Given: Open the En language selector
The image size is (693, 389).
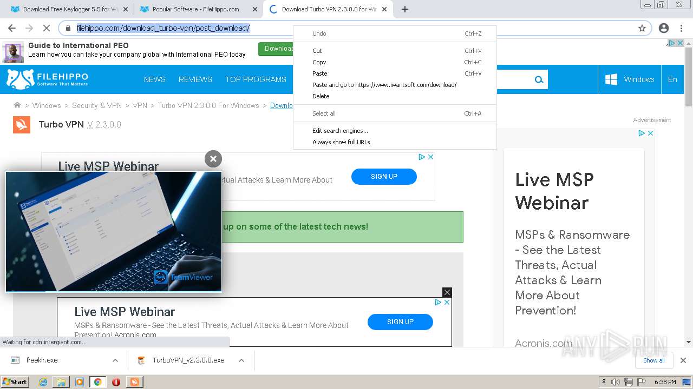Looking at the screenshot, I should coord(672,79).
